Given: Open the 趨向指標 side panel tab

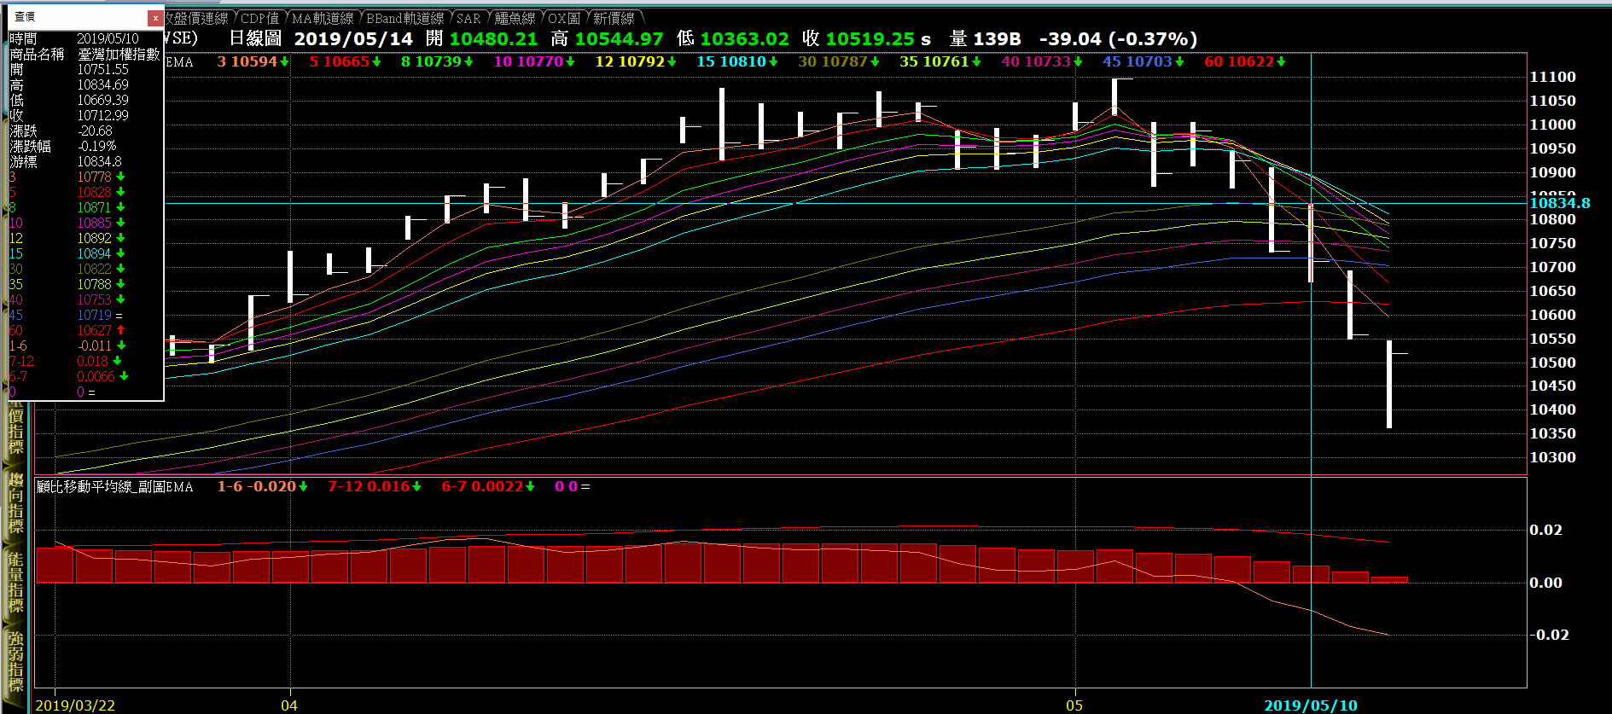Looking at the screenshot, I should click(x=16, y=503).
